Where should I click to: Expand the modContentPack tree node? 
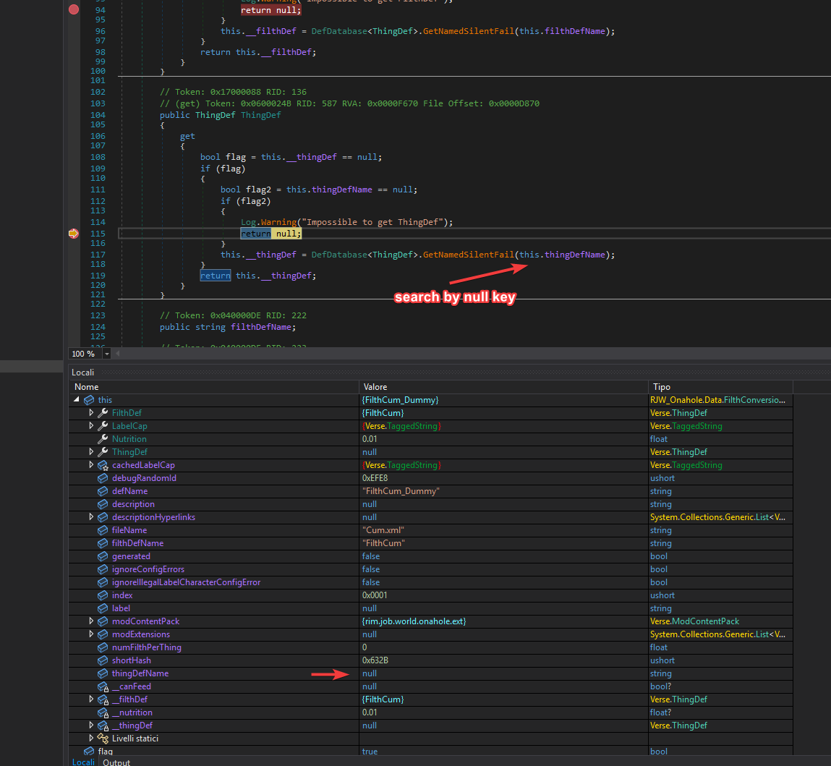pyautogui.click(x=91, y=621)
